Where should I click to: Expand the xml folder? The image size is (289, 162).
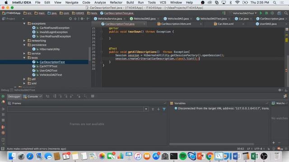coord(24,83)
